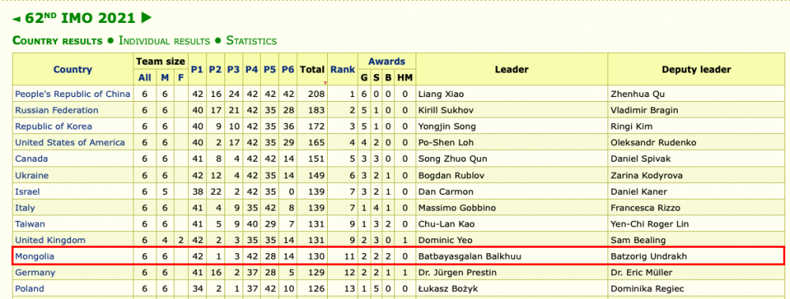Viewport: 790px width, 299px height.
Task: Sort by P1 column header
Action: (x=197, y=69)
